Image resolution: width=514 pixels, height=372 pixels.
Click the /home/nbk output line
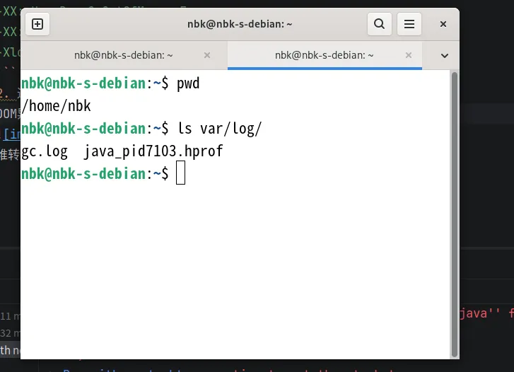click(57, 106)
